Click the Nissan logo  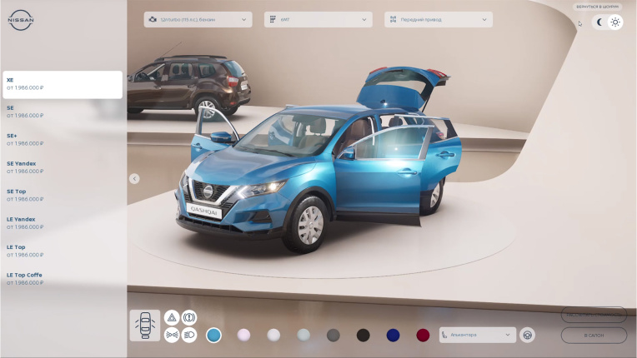[21, 20]
